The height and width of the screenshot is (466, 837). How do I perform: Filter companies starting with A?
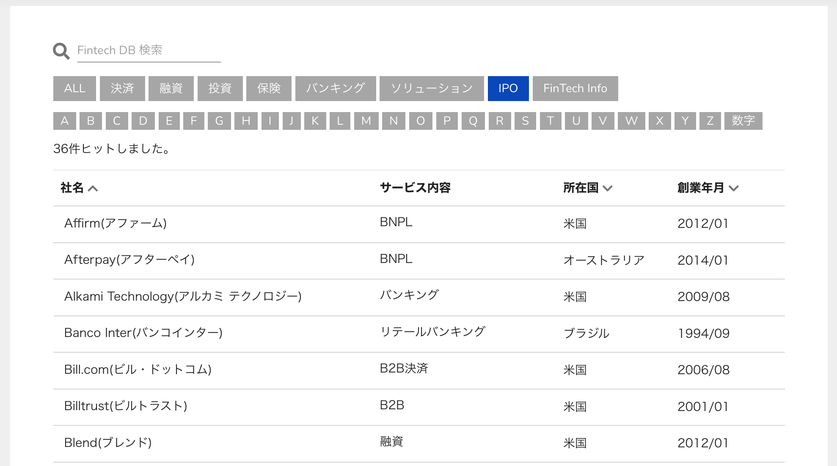click(x=64, y=121)
